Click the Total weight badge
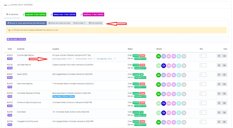Image resolution: width=233 pixels, height=128 pixels. 16,39
